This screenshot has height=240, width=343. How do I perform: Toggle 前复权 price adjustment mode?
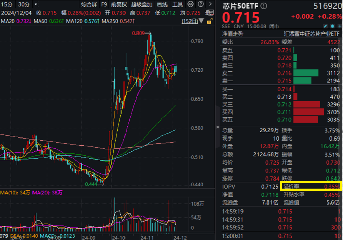click(x=118, y=4)
